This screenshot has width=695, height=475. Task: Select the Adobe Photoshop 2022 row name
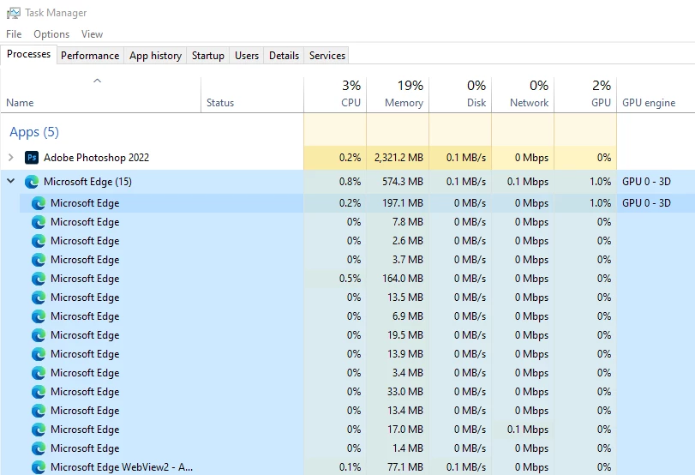point(96,158)
